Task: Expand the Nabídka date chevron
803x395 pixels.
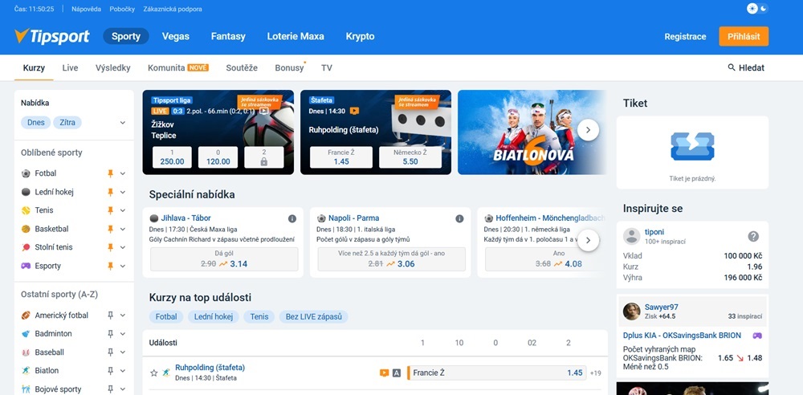Action: point(122,123)
